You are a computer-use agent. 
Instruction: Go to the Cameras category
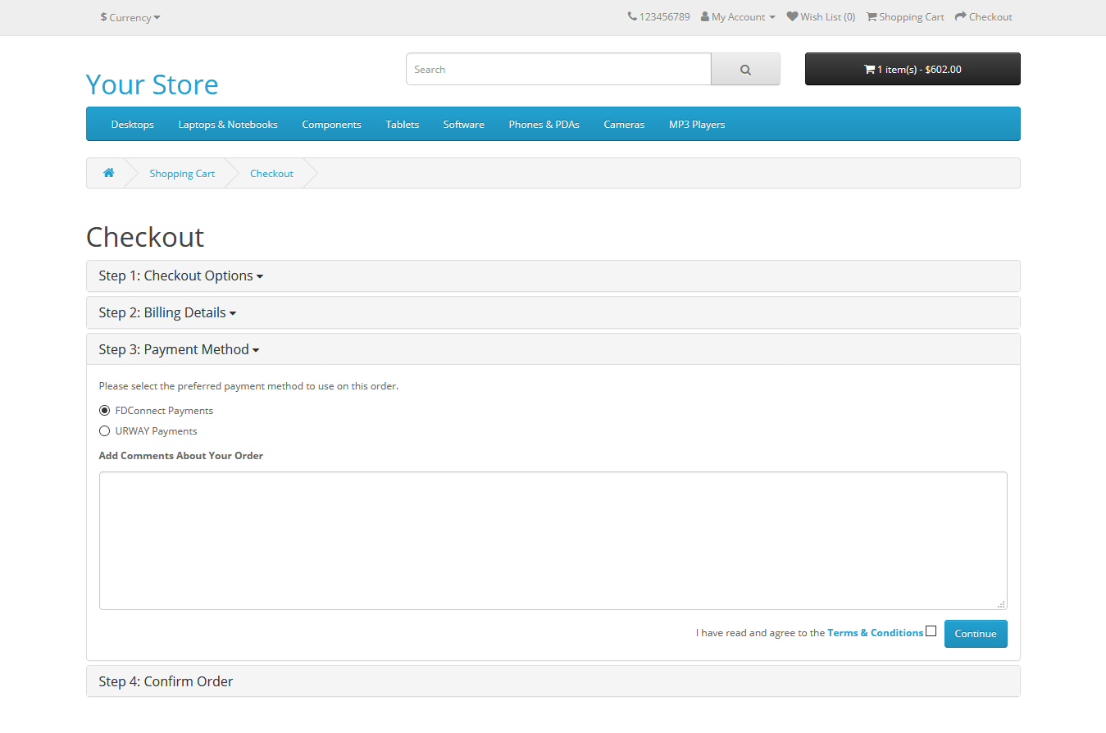pos(624,125)
